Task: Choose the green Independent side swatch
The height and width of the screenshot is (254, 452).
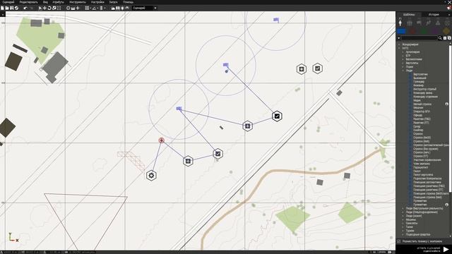Action: [424, 31]
